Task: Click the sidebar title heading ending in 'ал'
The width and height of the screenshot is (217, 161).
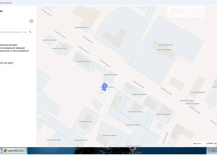Action: coord(1,11)
